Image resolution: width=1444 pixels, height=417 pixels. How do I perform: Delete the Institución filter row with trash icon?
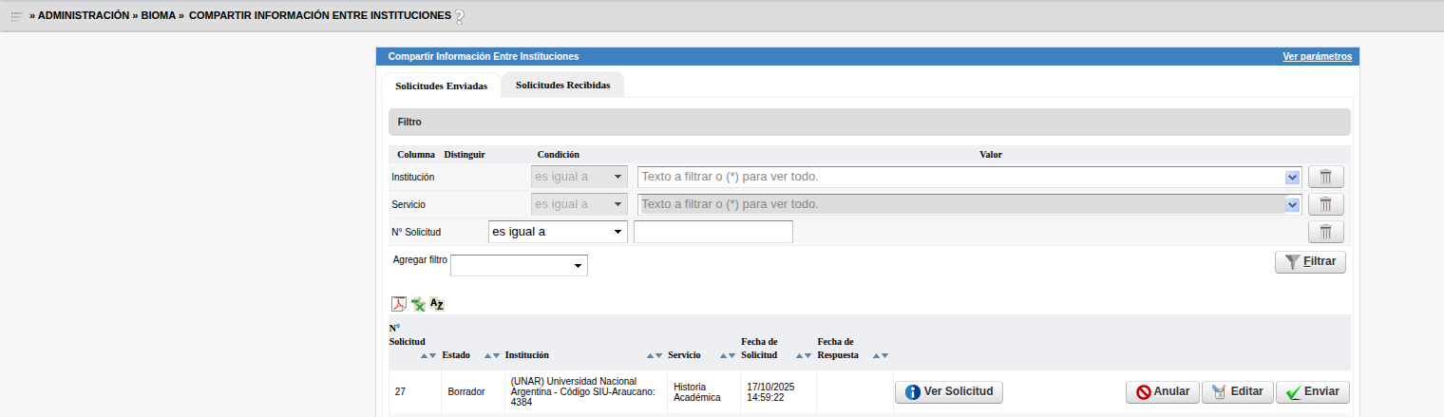point(1325,177)
